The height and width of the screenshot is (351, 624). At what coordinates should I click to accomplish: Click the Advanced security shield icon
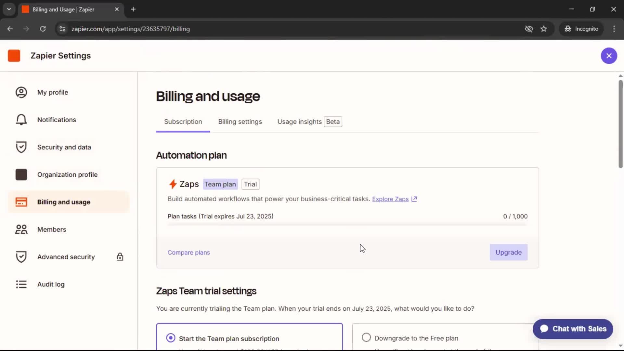(21, 257)
